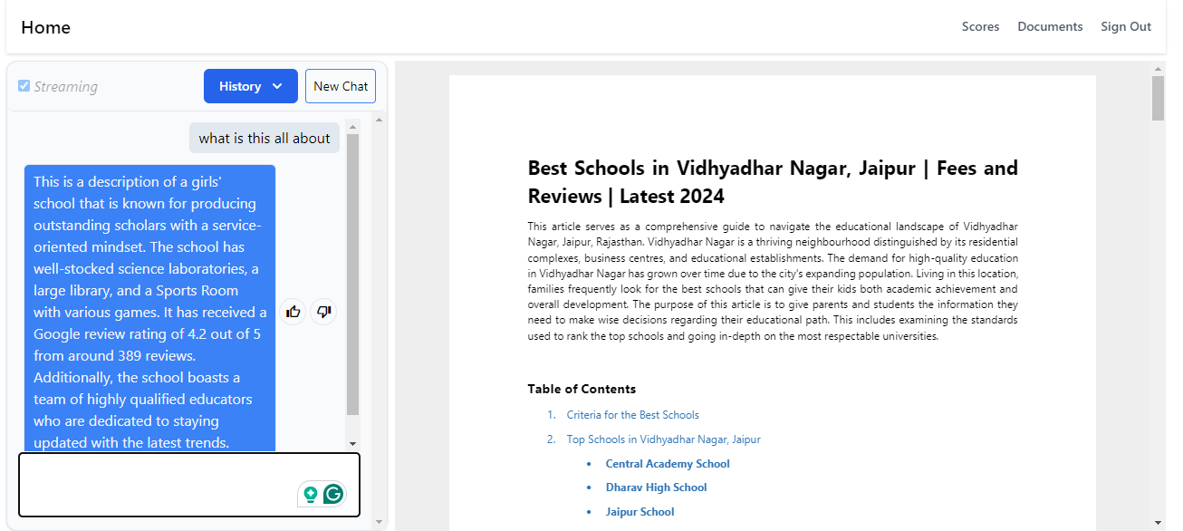Go to the Home page
Screen dimensions: 1183x531
pos(45,27)
